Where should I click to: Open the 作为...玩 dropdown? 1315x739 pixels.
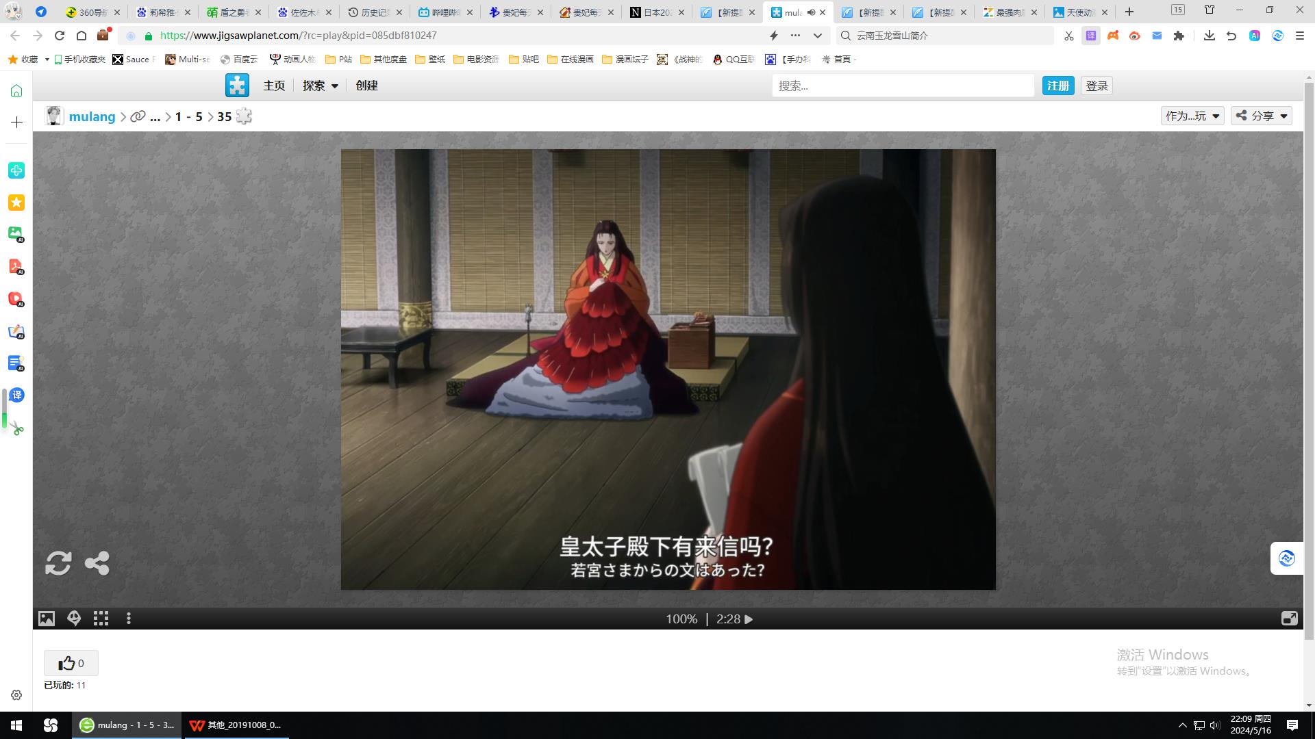pyautogui.click(x=1192, y=116)
